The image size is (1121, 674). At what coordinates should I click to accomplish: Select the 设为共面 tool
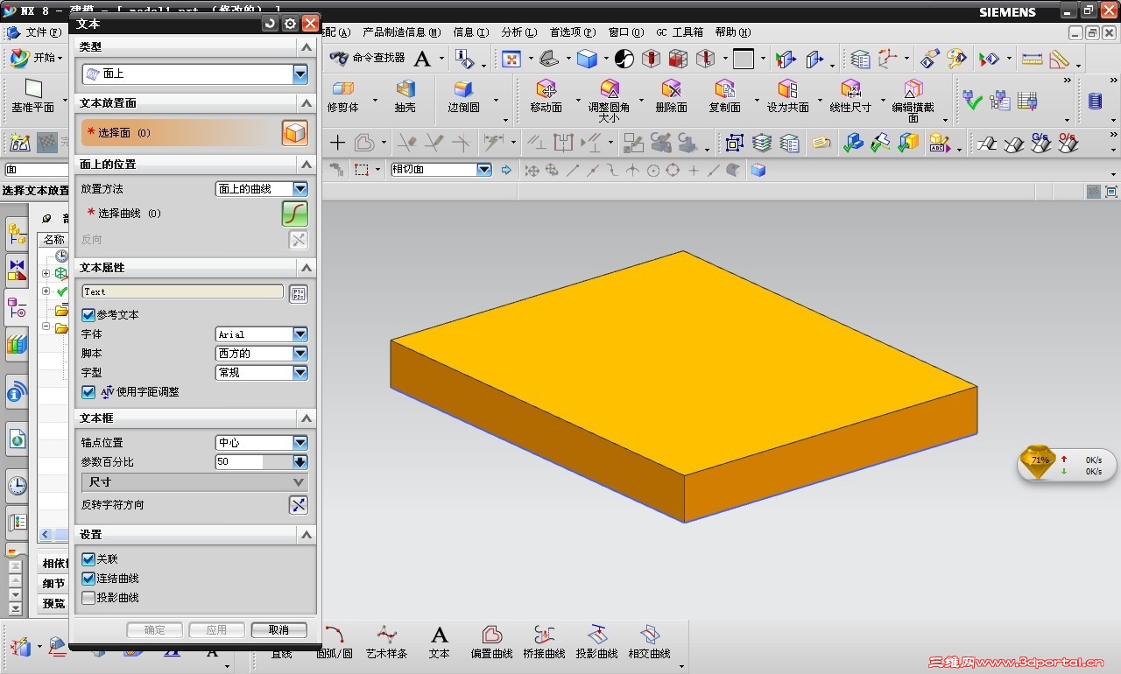[x=787, y=96]
